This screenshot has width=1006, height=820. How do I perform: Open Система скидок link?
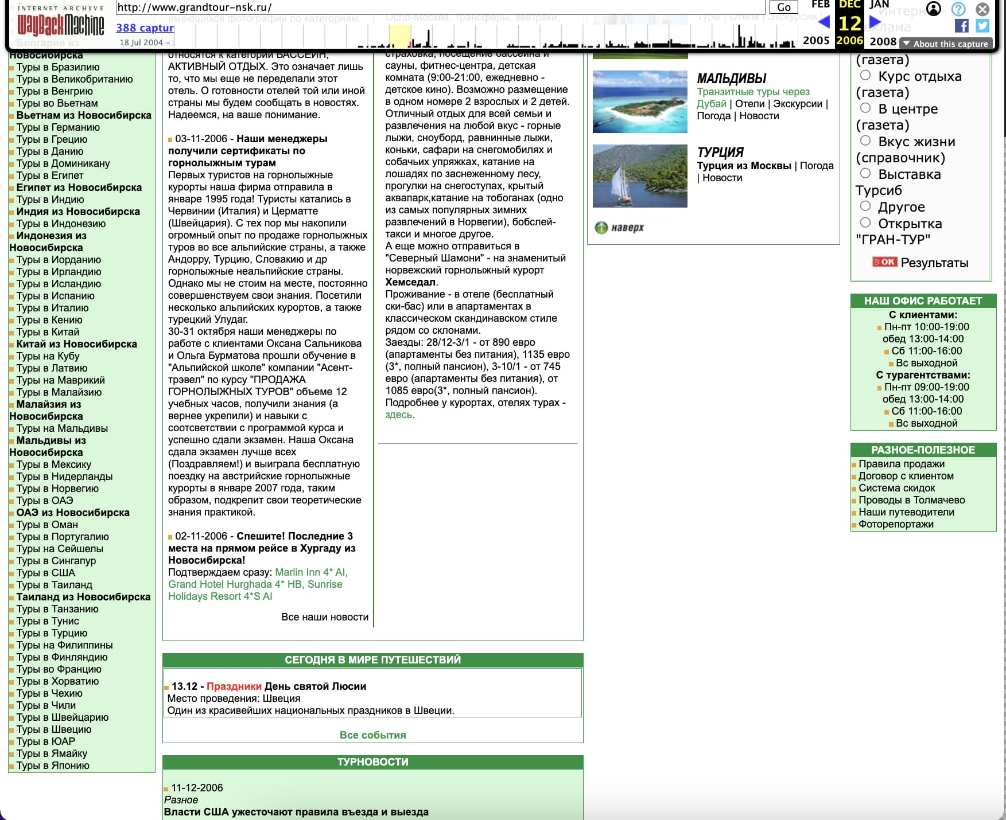[897, 488]
